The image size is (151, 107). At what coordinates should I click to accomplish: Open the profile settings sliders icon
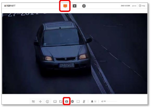33,102
